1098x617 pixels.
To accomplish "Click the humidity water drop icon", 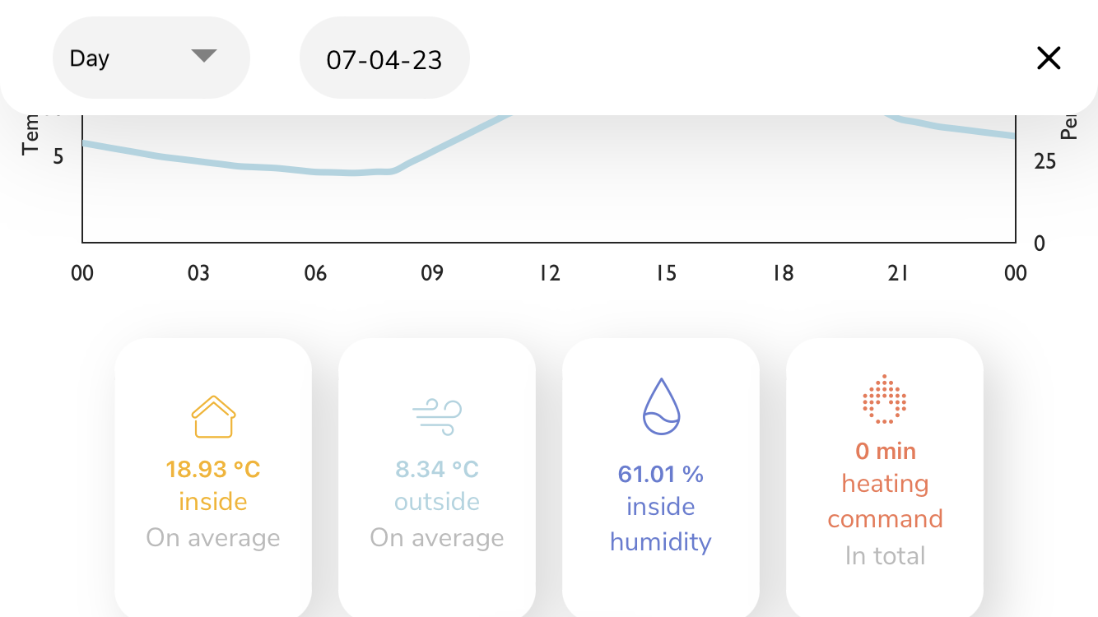I will click(x=661, y=406).
